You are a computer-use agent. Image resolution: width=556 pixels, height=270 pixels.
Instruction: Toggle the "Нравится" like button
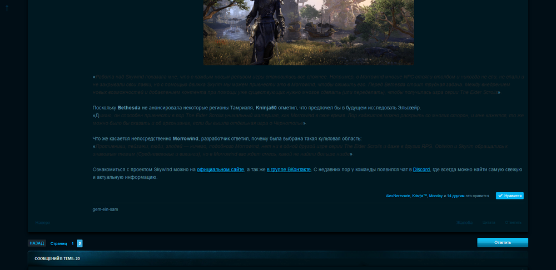[509, 196]
